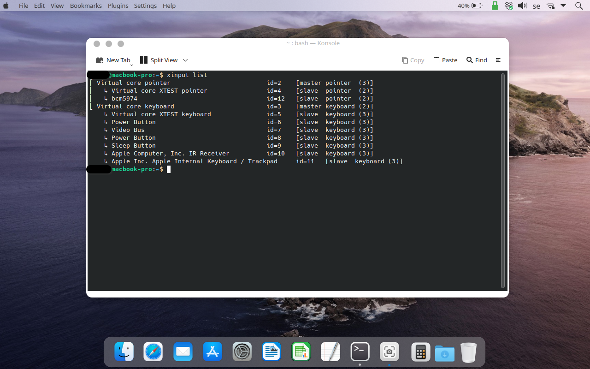Image resolution: width=590 pixels, height=369 pixels.
Task: Click the Split View toolbar button
Action: pyautogui.click(x=159, y=60)
